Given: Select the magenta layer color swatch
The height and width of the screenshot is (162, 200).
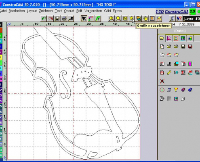Looking at the screenshot, I should [1, 79].
